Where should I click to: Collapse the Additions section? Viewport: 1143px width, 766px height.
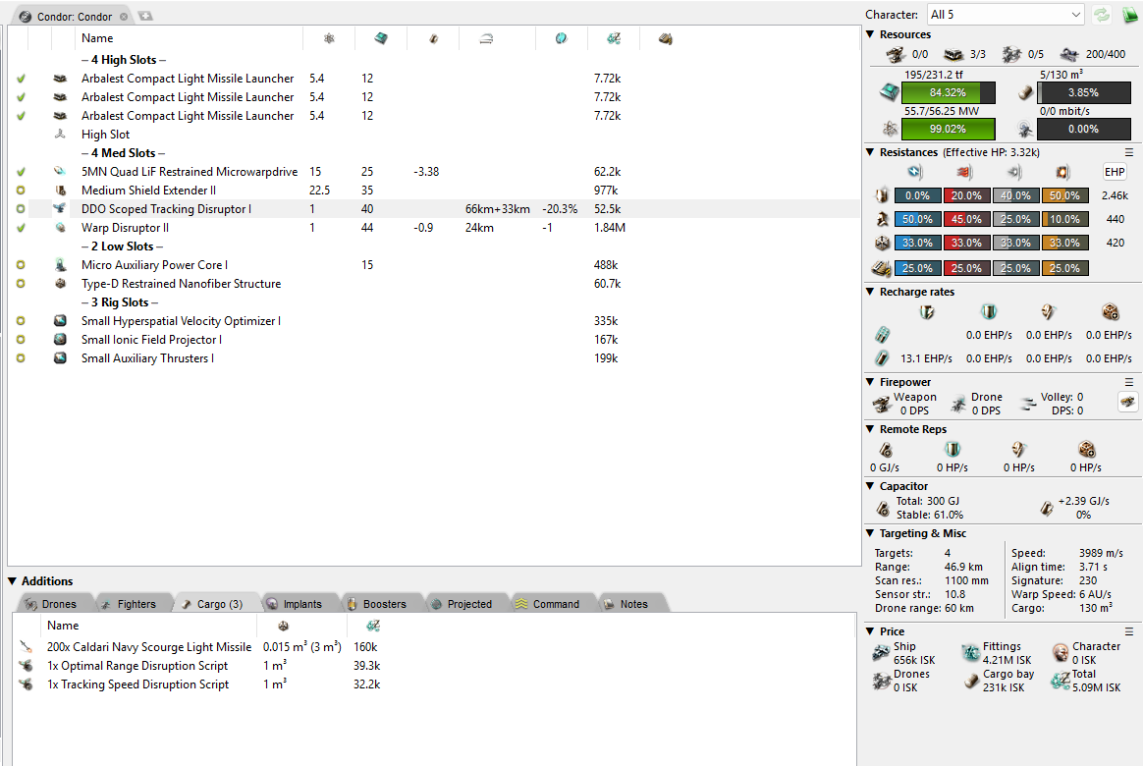pos(13,581)
